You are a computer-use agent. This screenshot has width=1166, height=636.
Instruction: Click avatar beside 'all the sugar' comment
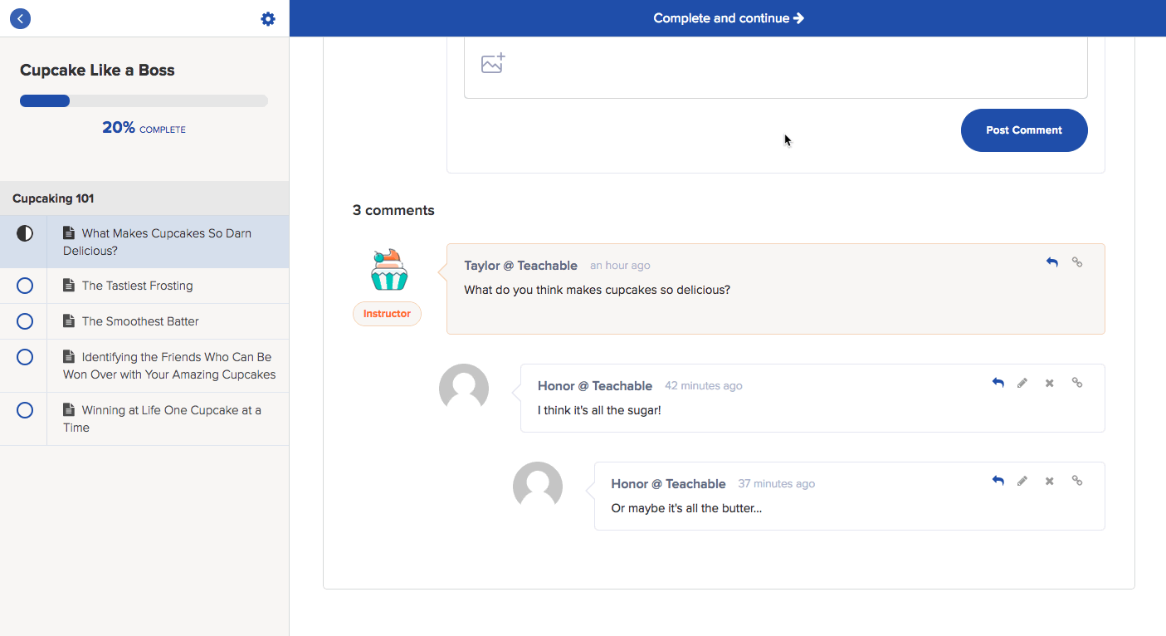[x=464, y=389]
